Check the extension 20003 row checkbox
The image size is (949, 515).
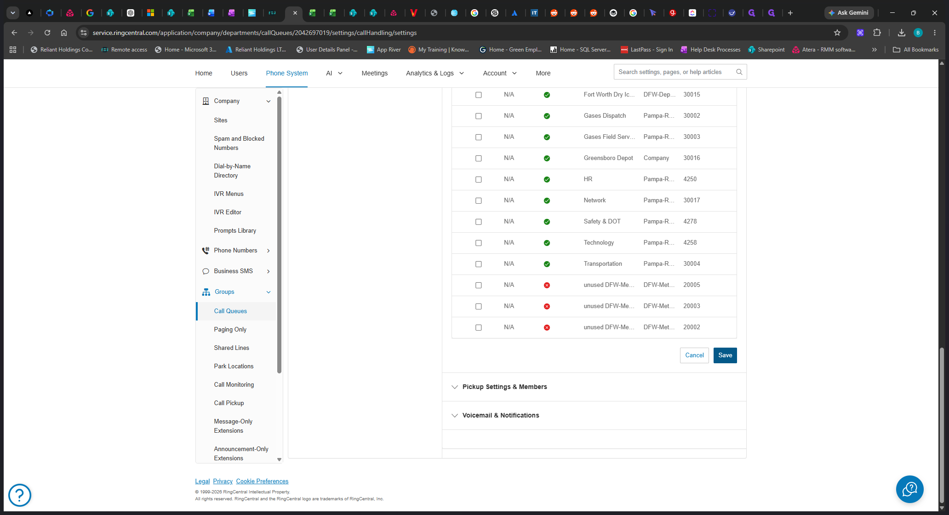pyautogui.click(x=479, y=306)
